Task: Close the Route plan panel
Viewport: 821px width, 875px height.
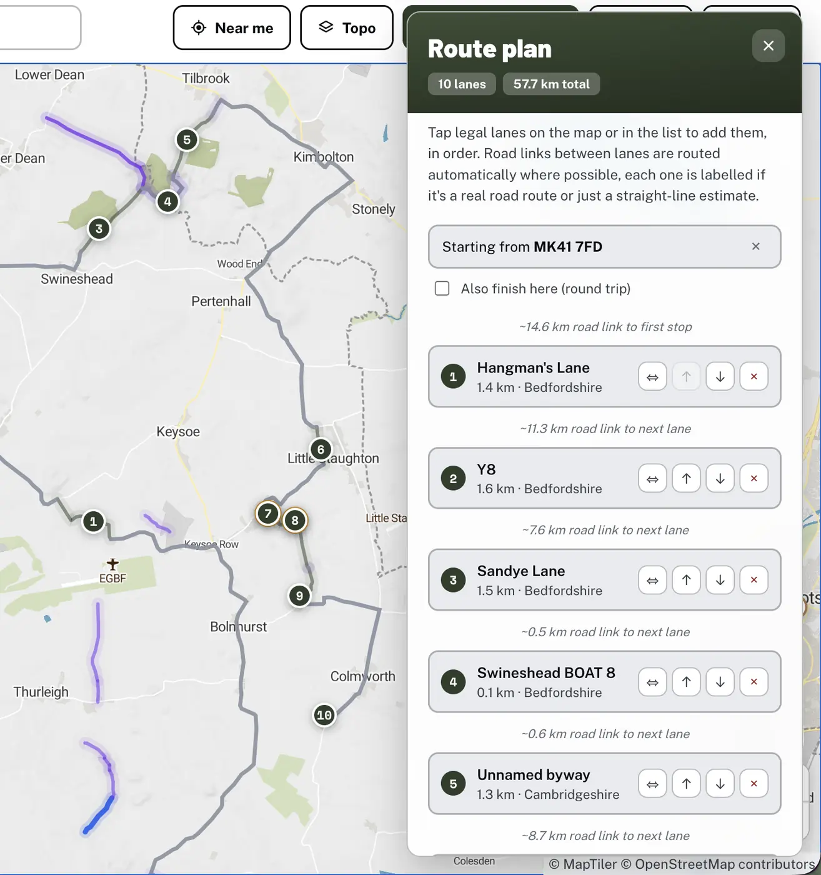Action: (769, 46)
